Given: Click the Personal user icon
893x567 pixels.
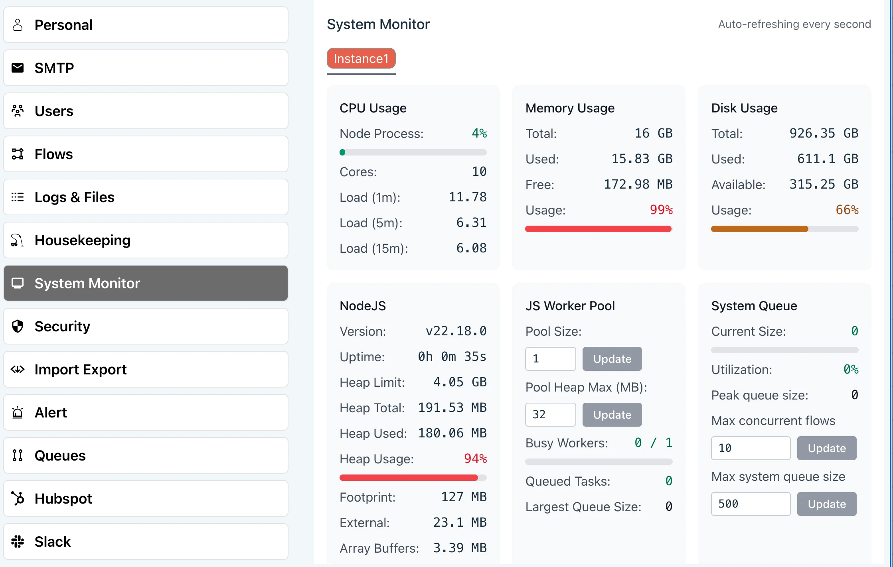Looking at the screenshot, I should [x=18, y=25].
